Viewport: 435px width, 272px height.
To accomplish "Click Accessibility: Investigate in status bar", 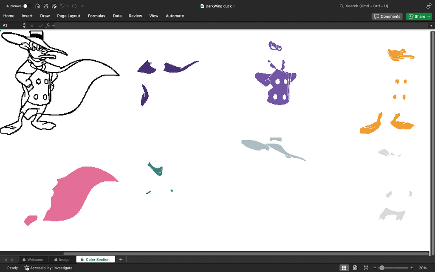I will click(x=48, y=268).
